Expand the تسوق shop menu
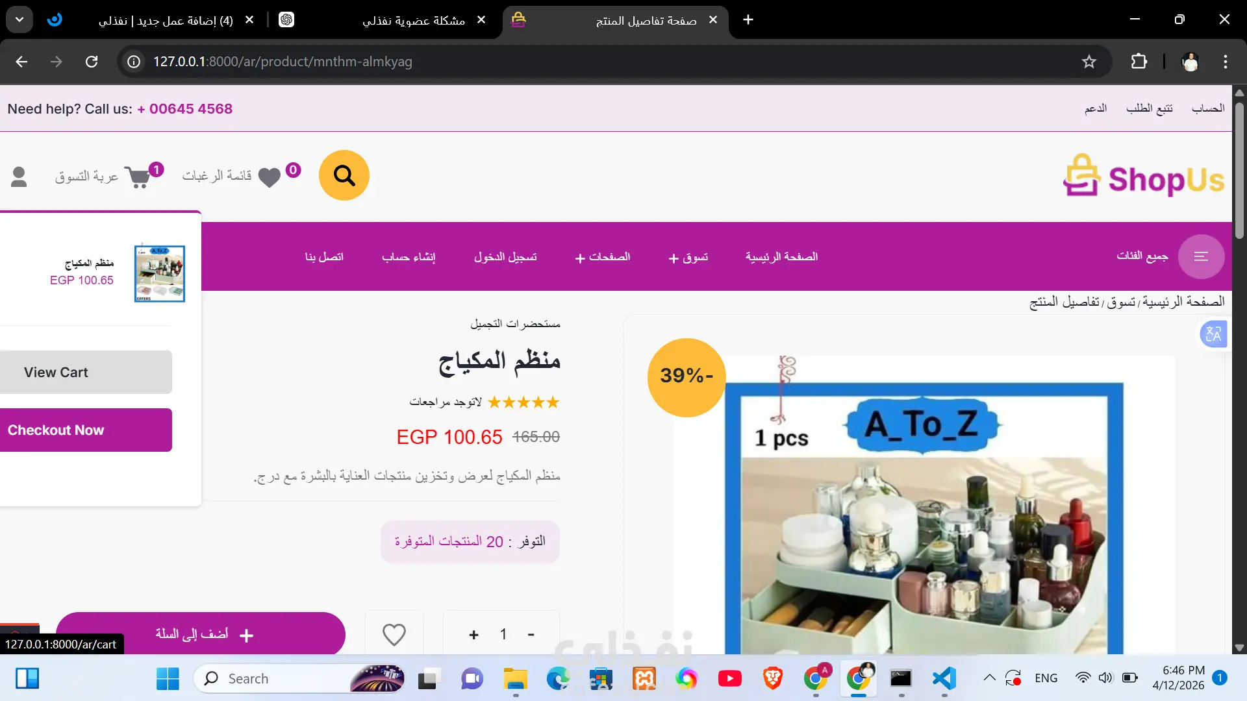The height and width of the screenshot is (701, 1247). (688, 257)
